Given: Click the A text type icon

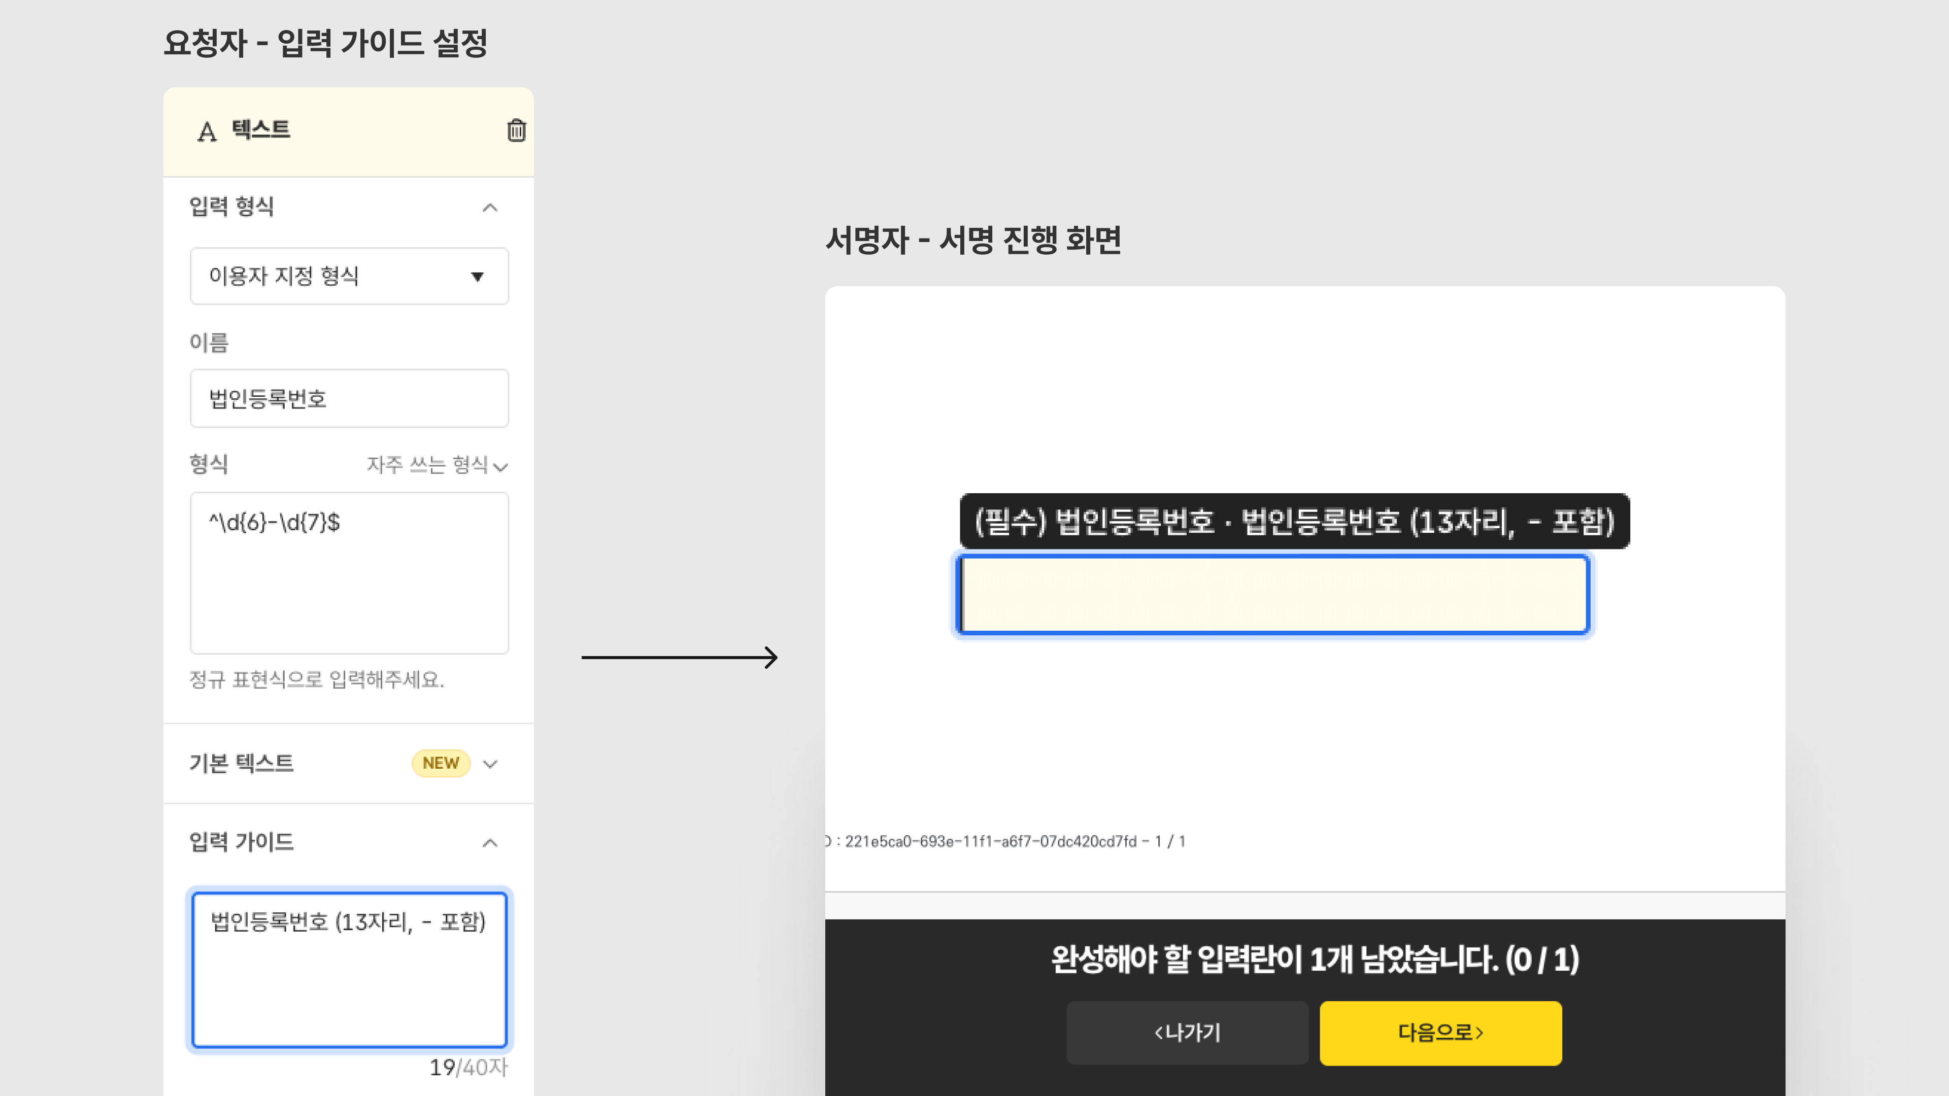Looking at the screenshot, I should [x=207, y=132].
